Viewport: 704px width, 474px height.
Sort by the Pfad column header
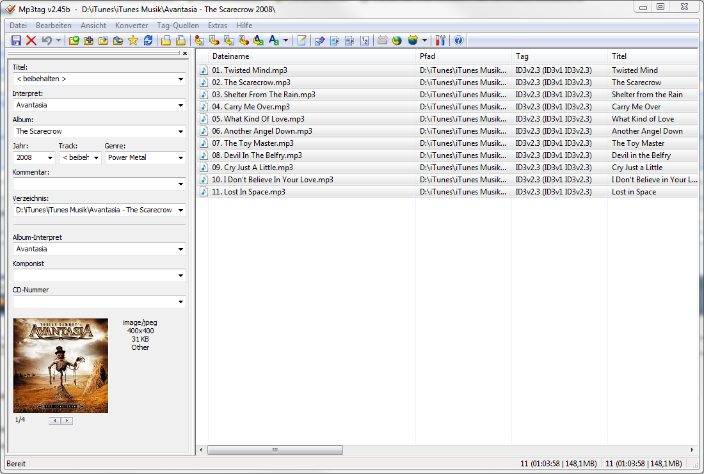pyautogui.click(x=464, y=56)
